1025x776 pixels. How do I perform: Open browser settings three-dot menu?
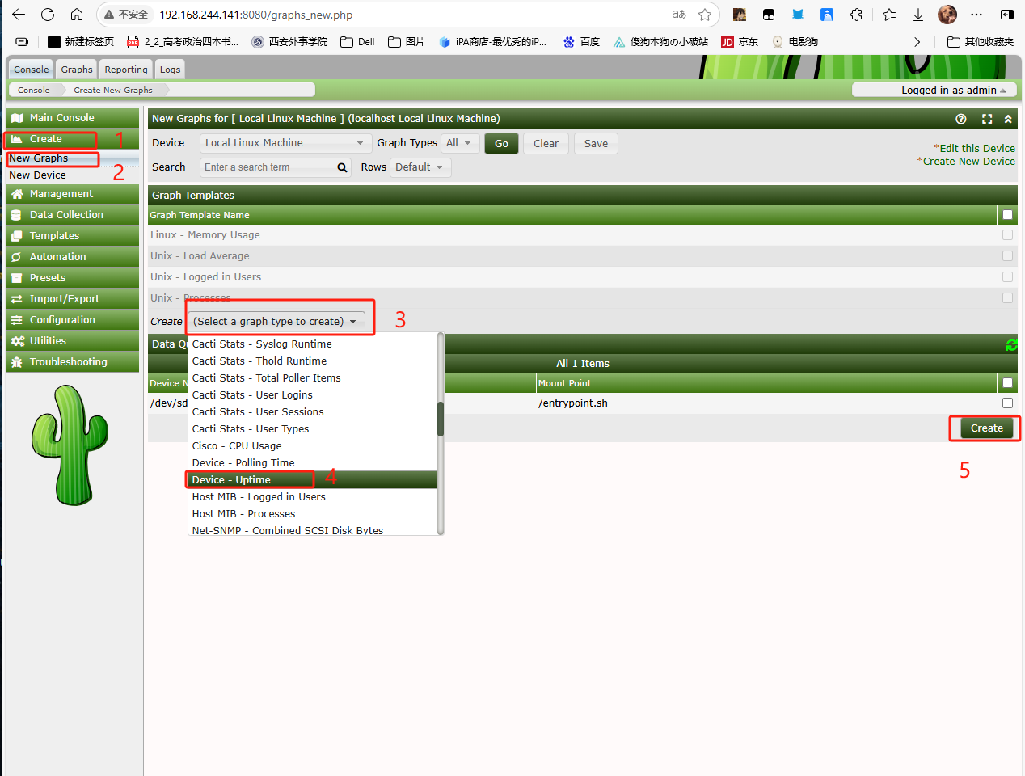[x=976, y=15]
